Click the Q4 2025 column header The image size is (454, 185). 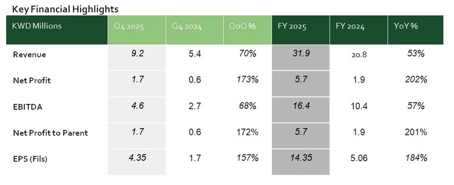point(129,27)
